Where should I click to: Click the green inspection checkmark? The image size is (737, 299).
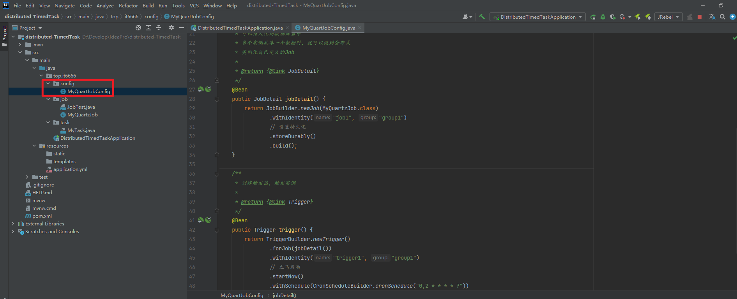tap(734, 38)
